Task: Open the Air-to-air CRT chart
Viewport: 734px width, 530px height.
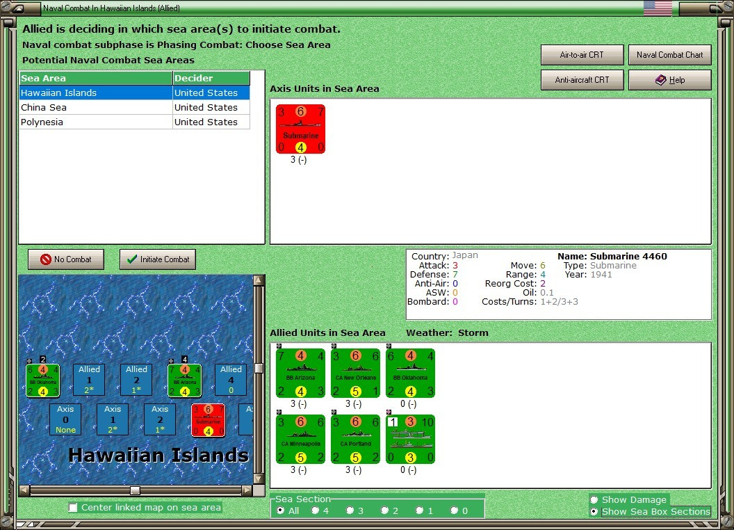Action: [582, 55]
